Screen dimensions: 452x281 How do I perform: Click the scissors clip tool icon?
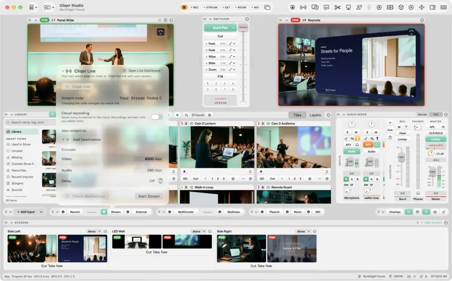coord(337,7)
